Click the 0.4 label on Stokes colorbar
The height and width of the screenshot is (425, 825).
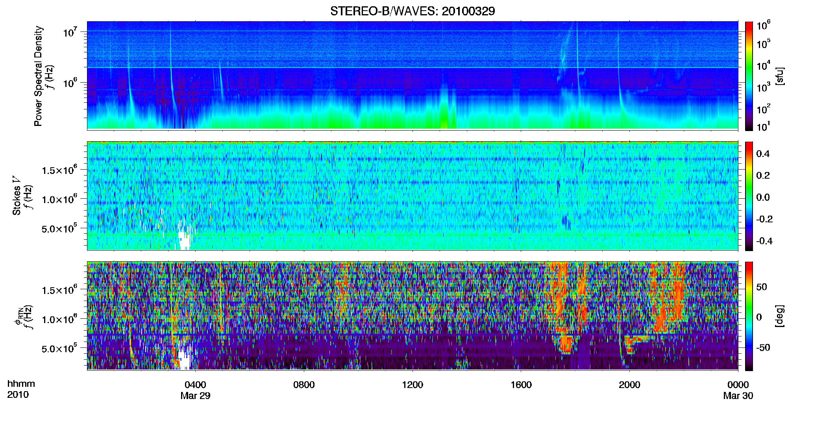point(763,154)
